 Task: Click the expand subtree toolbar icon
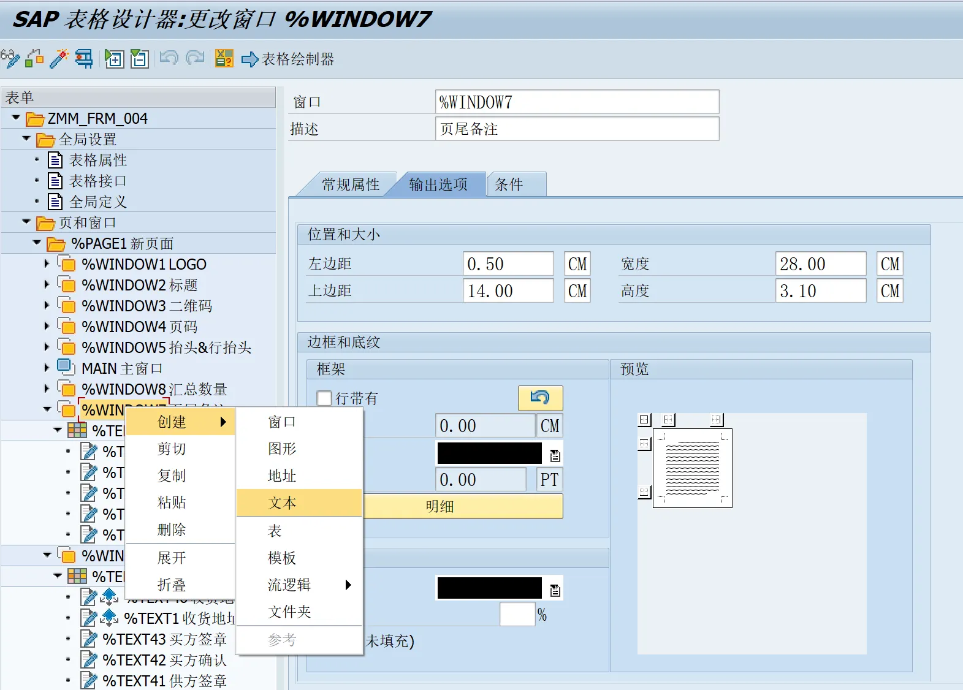pos(114,59)
